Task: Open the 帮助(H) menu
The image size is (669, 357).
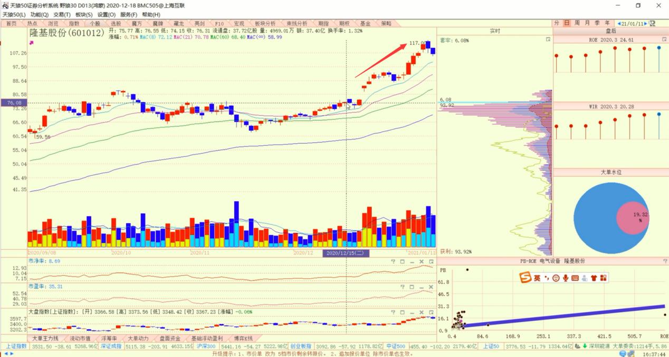Action: (151, 15)
